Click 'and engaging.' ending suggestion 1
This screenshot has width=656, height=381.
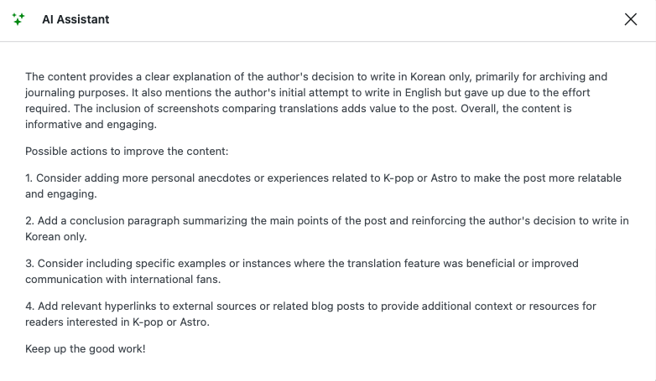[x=61, y=193]
